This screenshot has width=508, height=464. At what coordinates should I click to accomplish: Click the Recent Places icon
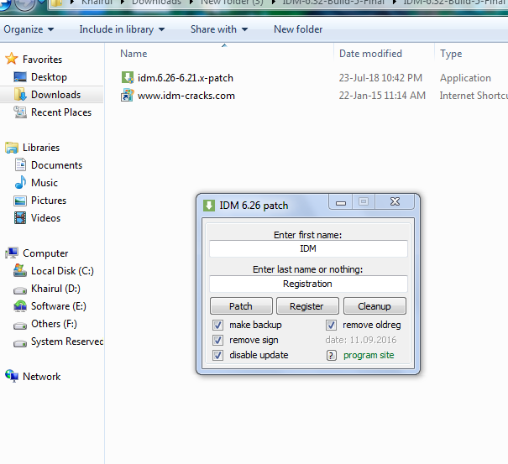coord(20,112)
